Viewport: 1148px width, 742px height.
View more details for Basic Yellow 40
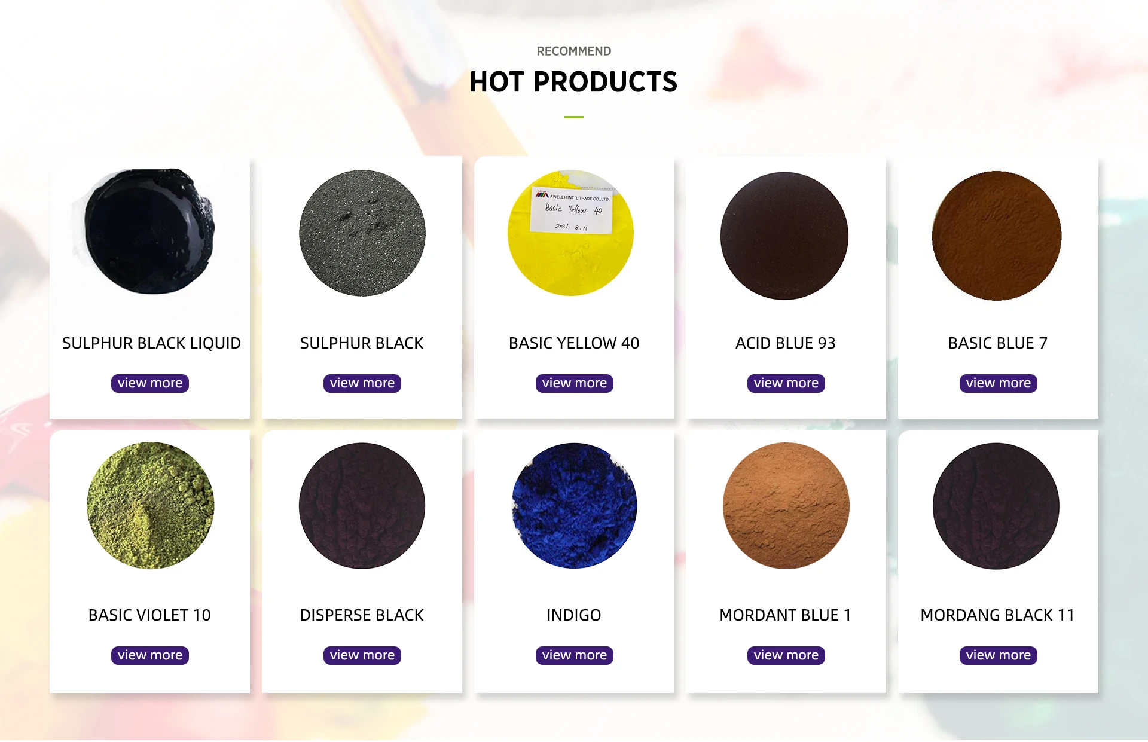click(575, 383)
